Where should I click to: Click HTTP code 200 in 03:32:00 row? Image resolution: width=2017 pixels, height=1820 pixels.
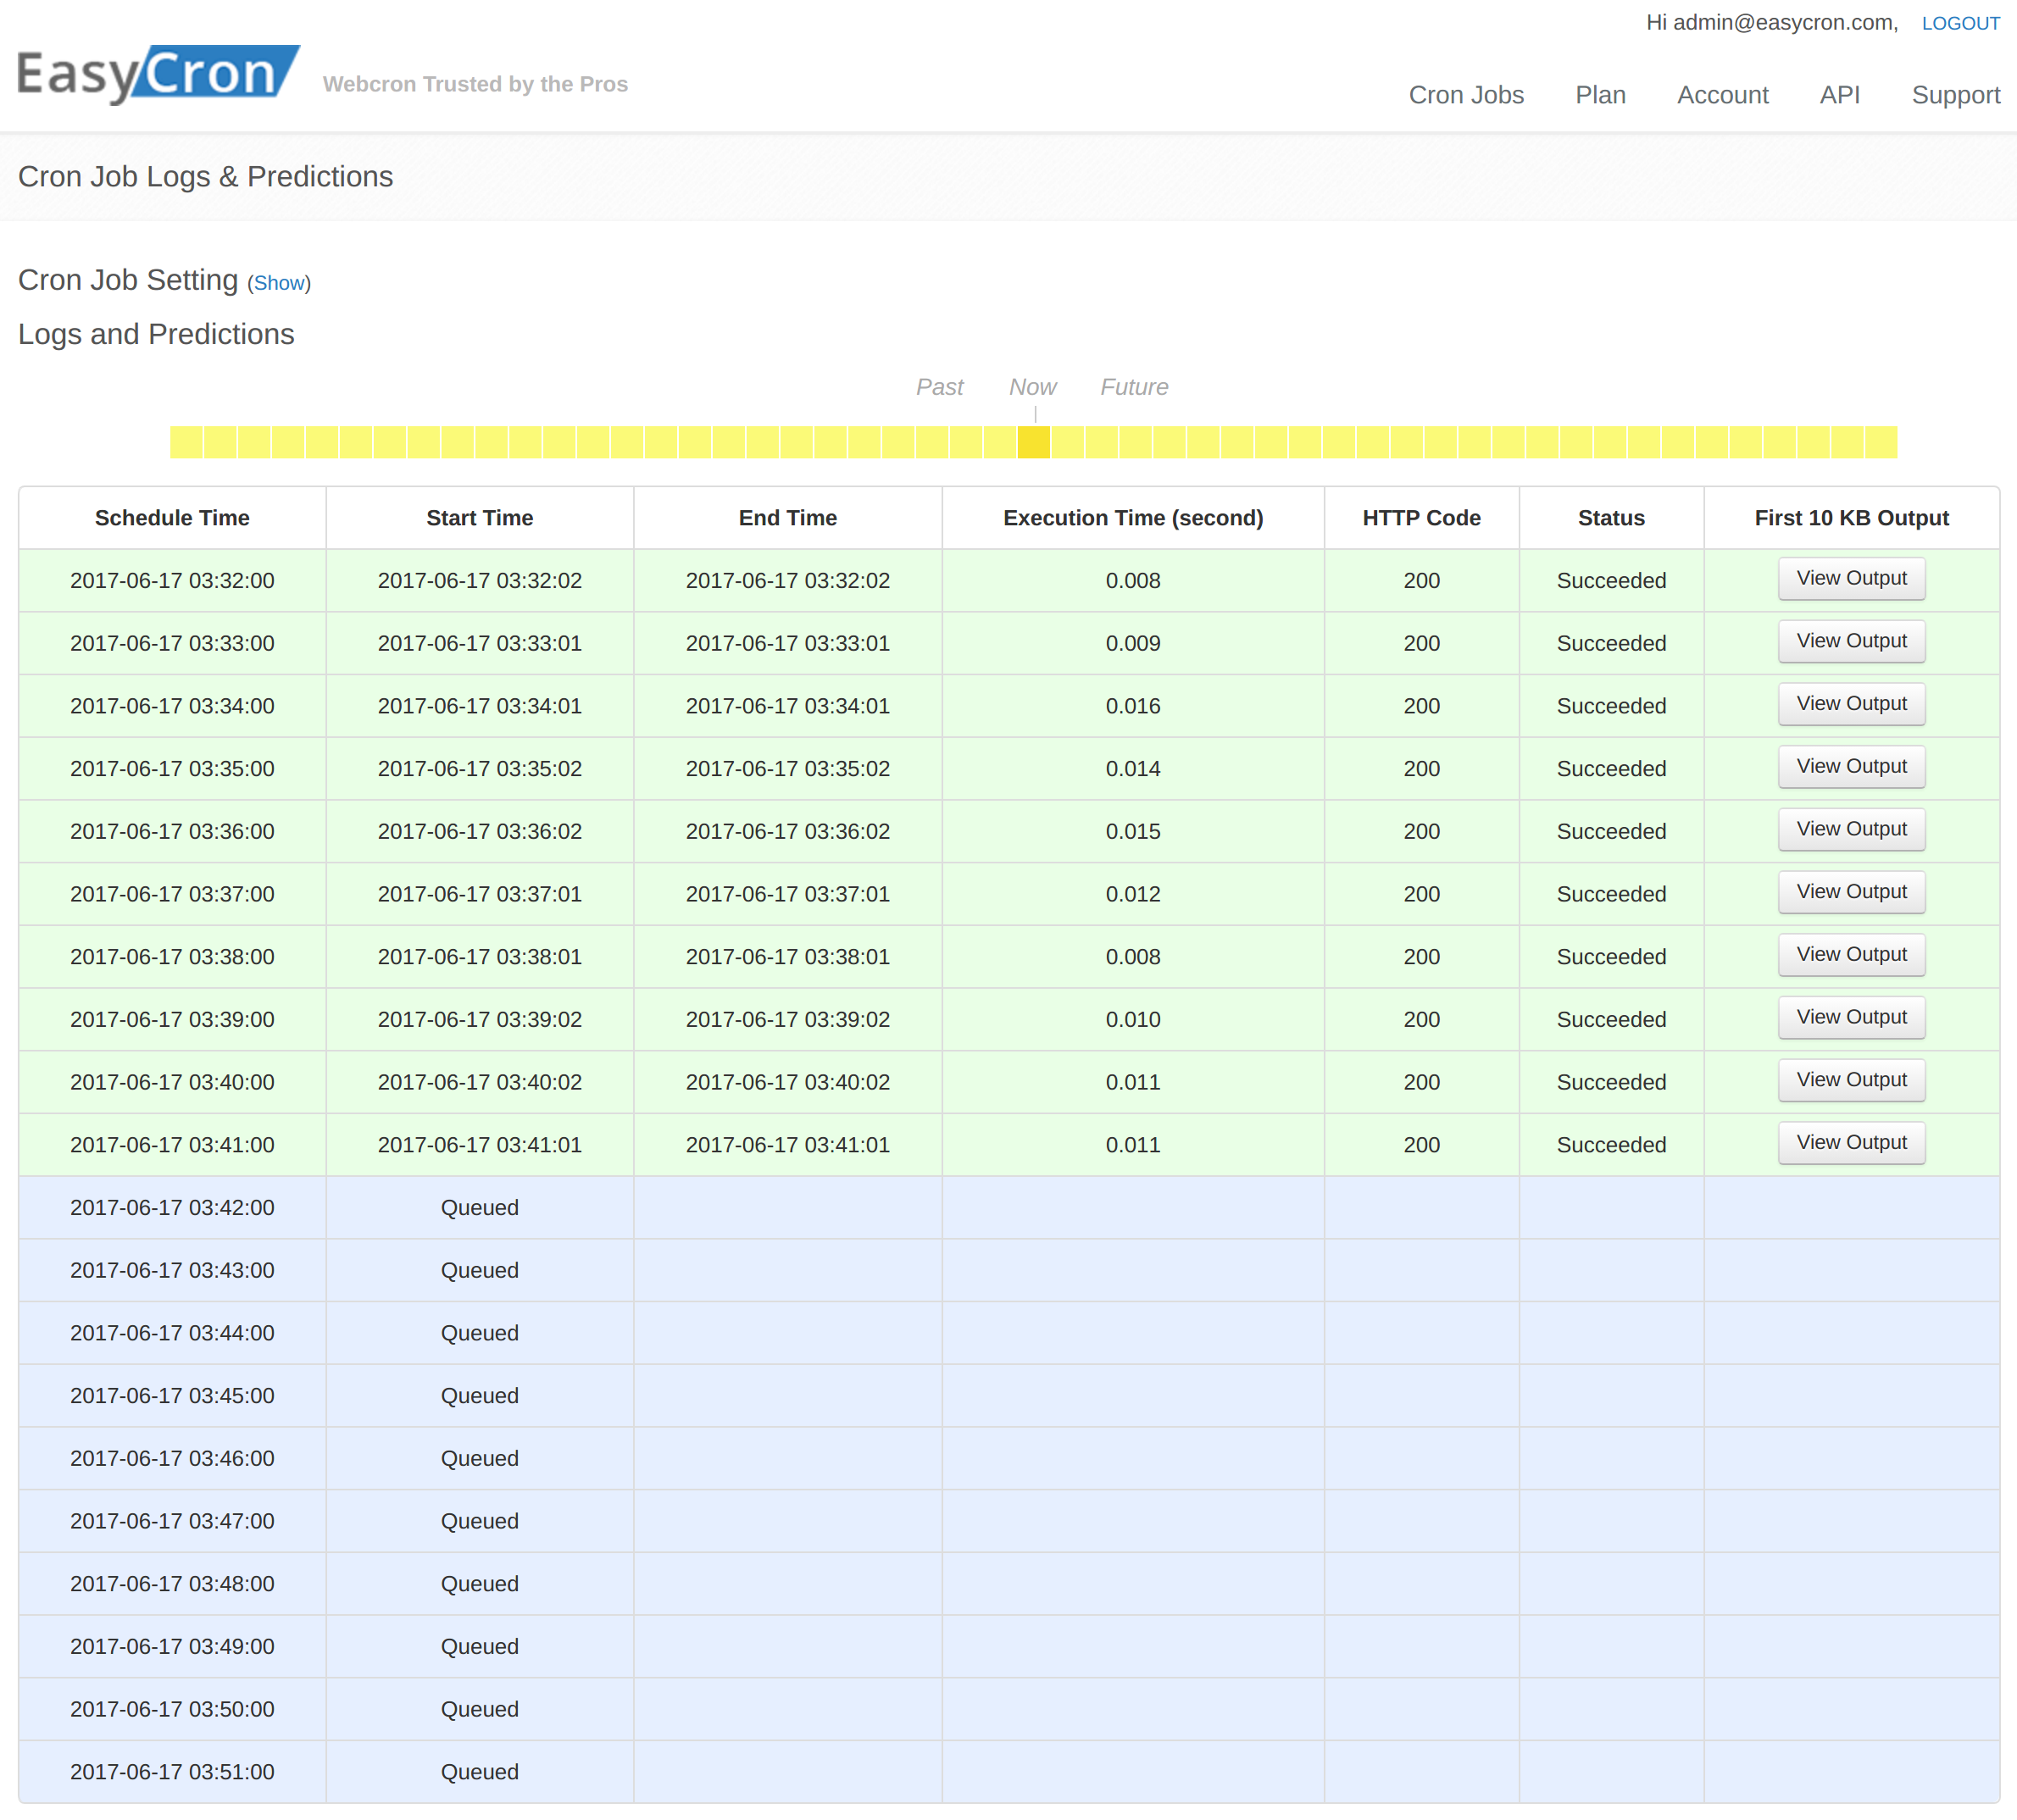(x=1421, y=581)
